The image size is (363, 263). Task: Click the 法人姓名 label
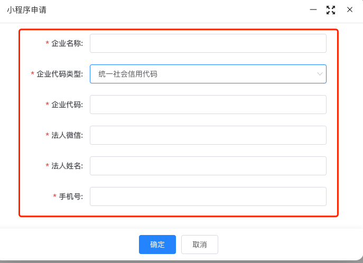[67, 166]
